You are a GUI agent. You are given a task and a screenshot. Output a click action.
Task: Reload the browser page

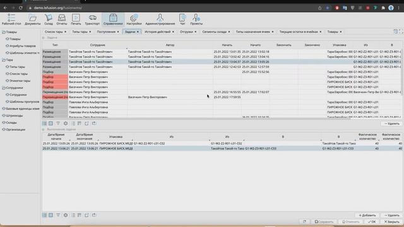pyautogui.click(x=21, y=8)
